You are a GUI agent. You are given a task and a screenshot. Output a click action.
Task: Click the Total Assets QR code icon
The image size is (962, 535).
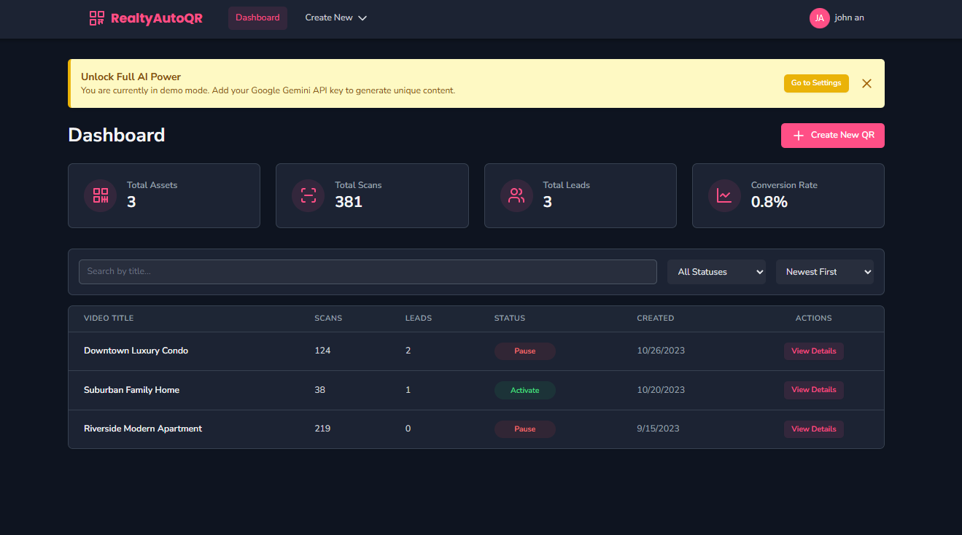click(101, 195)
